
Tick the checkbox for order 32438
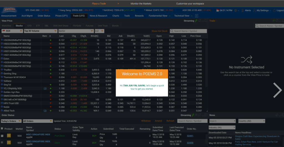click(x=2, y=143)
